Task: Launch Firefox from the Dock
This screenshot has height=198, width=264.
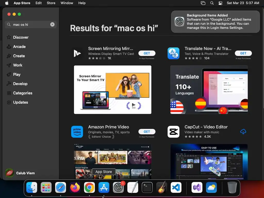Action: [75, 187]
